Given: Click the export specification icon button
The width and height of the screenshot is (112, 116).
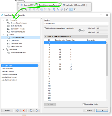Looking at the screenshot, I should tap(37, 110).
